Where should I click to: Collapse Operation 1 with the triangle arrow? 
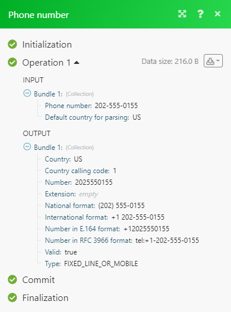(77, 63)
